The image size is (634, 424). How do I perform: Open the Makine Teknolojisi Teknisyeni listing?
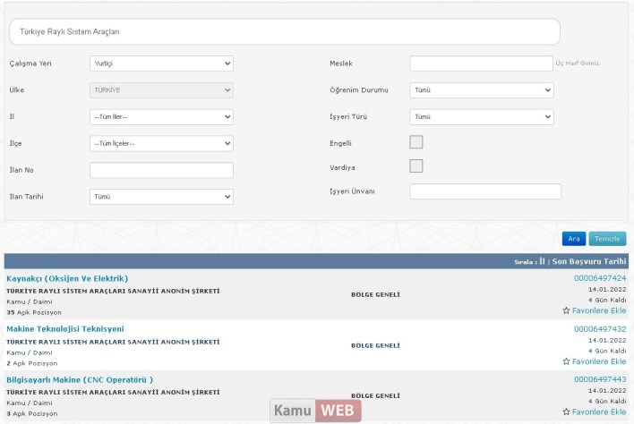pos(65,329)
